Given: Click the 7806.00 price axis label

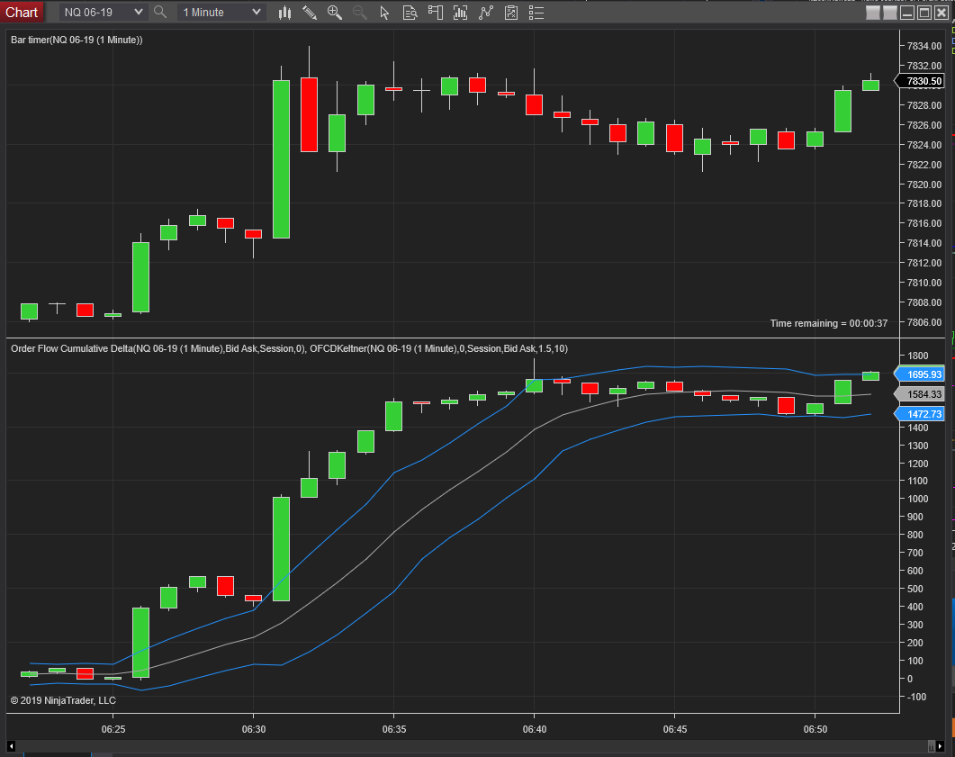Looking at the screenshot, I should point(923,322).
